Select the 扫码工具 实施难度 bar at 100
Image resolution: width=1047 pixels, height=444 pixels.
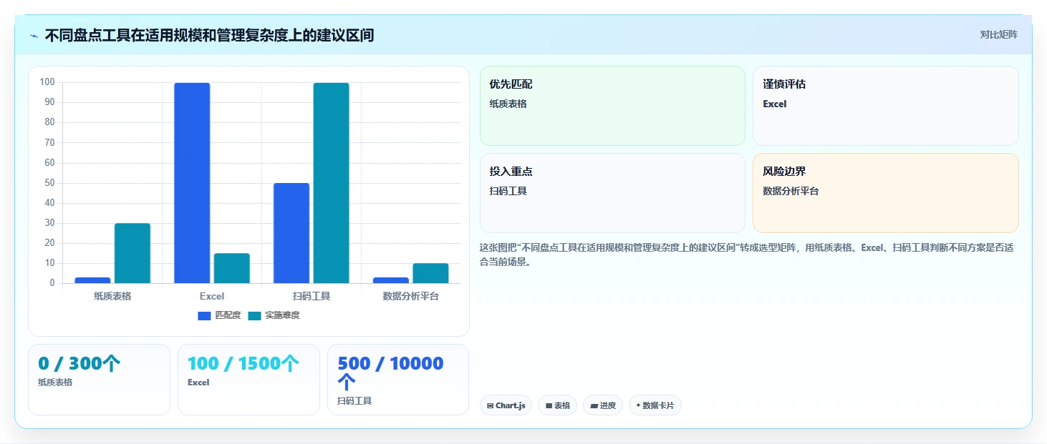click(331, 183)
